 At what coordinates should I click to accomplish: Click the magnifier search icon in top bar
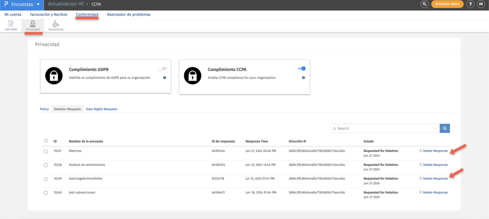tap(424, 4)
